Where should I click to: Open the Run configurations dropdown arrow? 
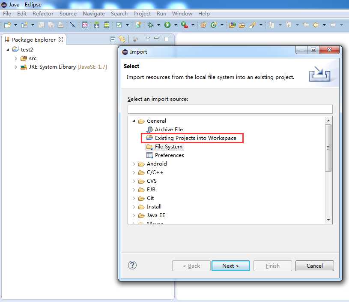pos(176,25)
